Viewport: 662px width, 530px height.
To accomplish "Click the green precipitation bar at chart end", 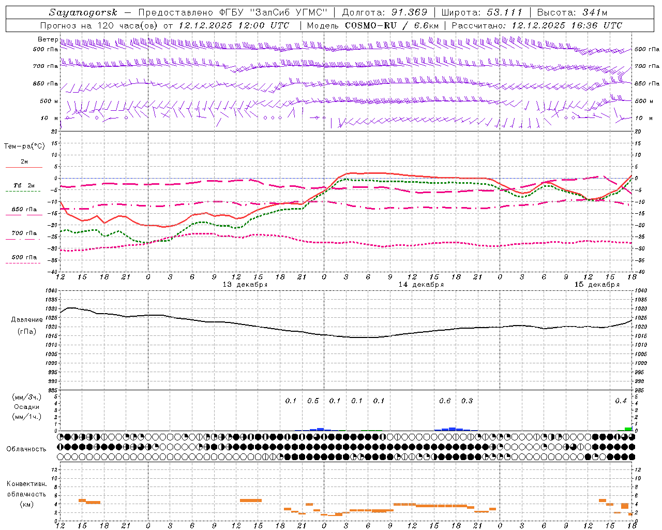I will tap(628, 429).
